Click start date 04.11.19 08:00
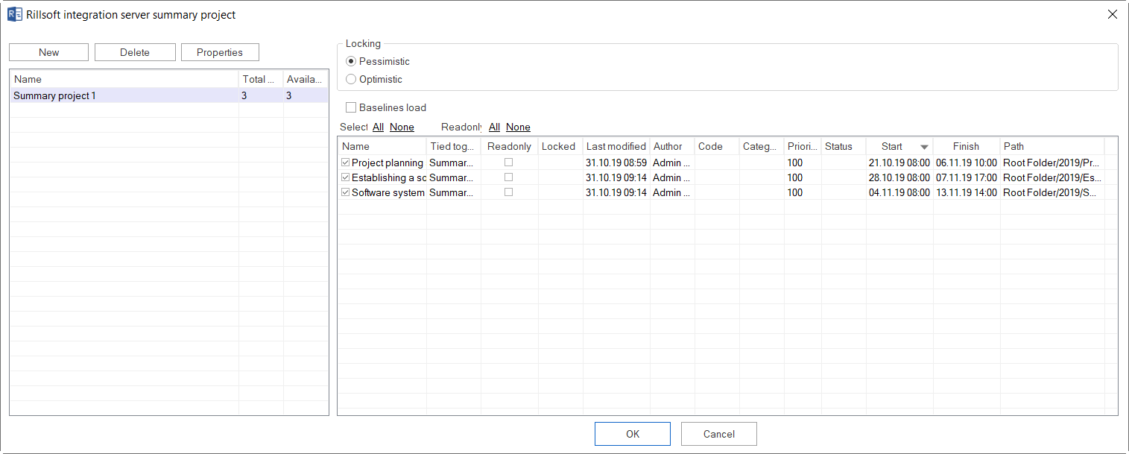 (x=899, y=192)
